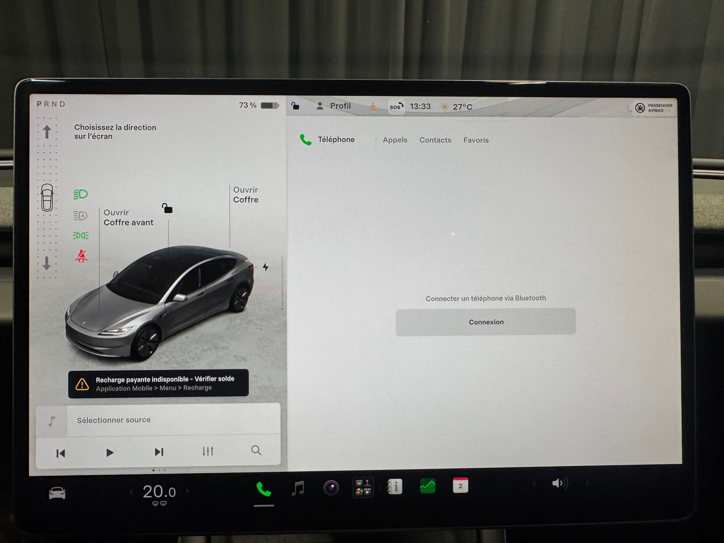Tap the 27°C weather indicator
Image resolution: width=724 pixels, height=543 pixels.
point(456,107)
